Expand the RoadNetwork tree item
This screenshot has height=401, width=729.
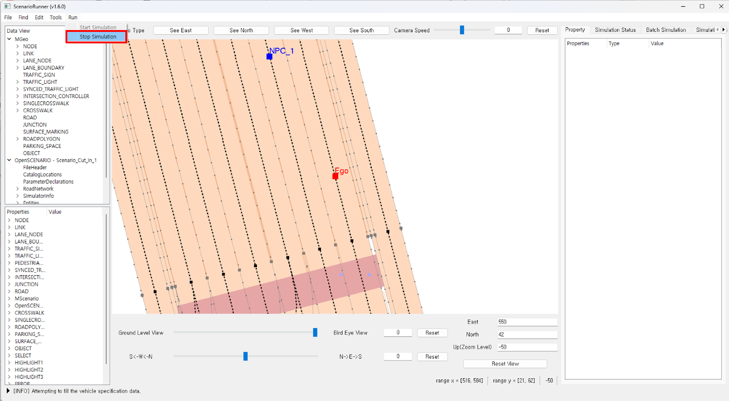18,189
